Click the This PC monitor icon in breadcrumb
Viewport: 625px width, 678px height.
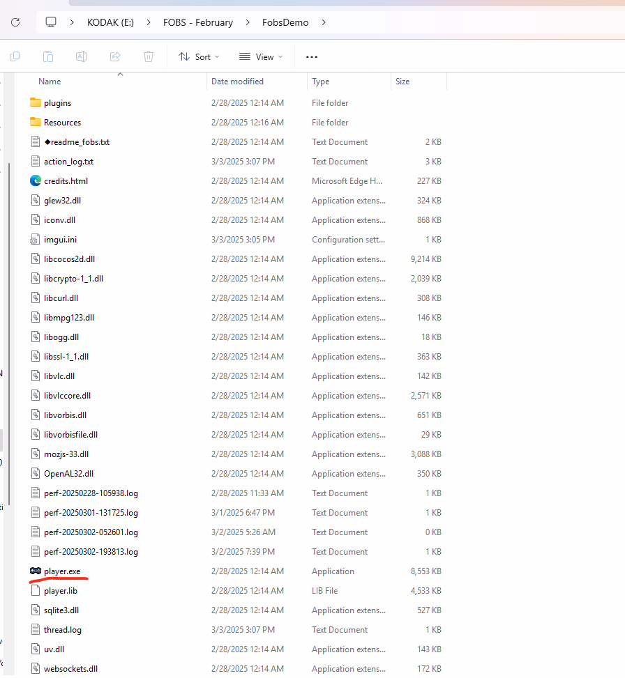(51, 22)
